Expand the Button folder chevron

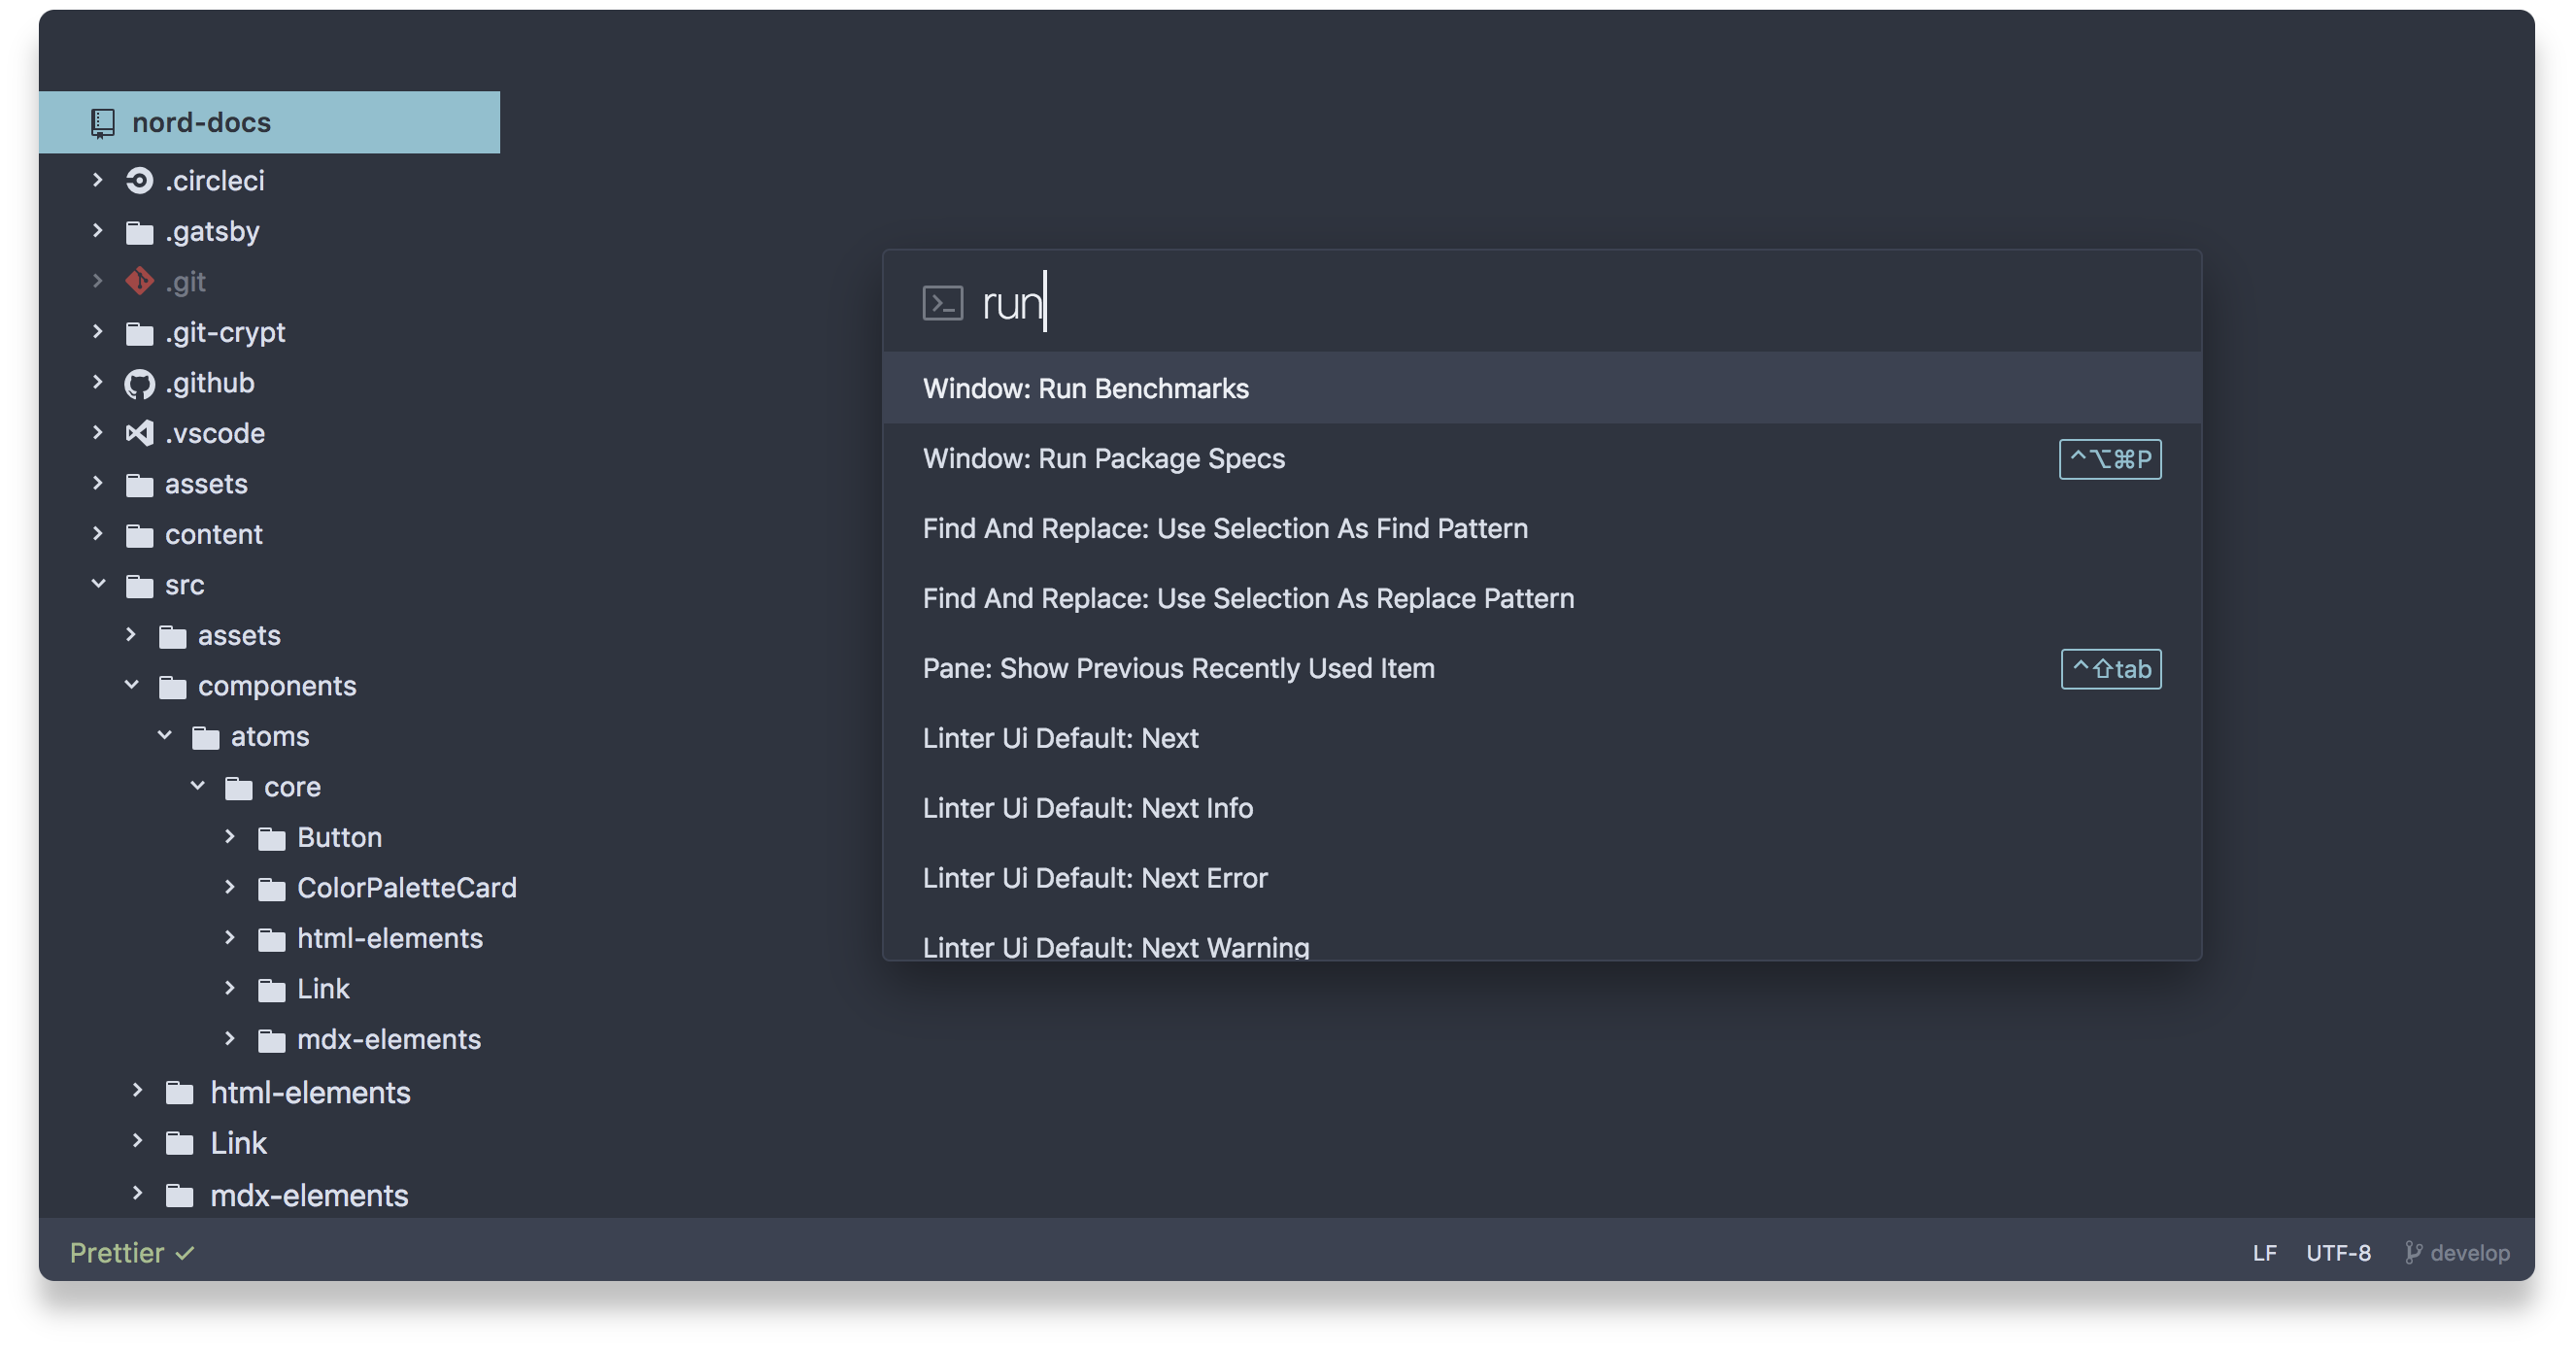[230, 836]
